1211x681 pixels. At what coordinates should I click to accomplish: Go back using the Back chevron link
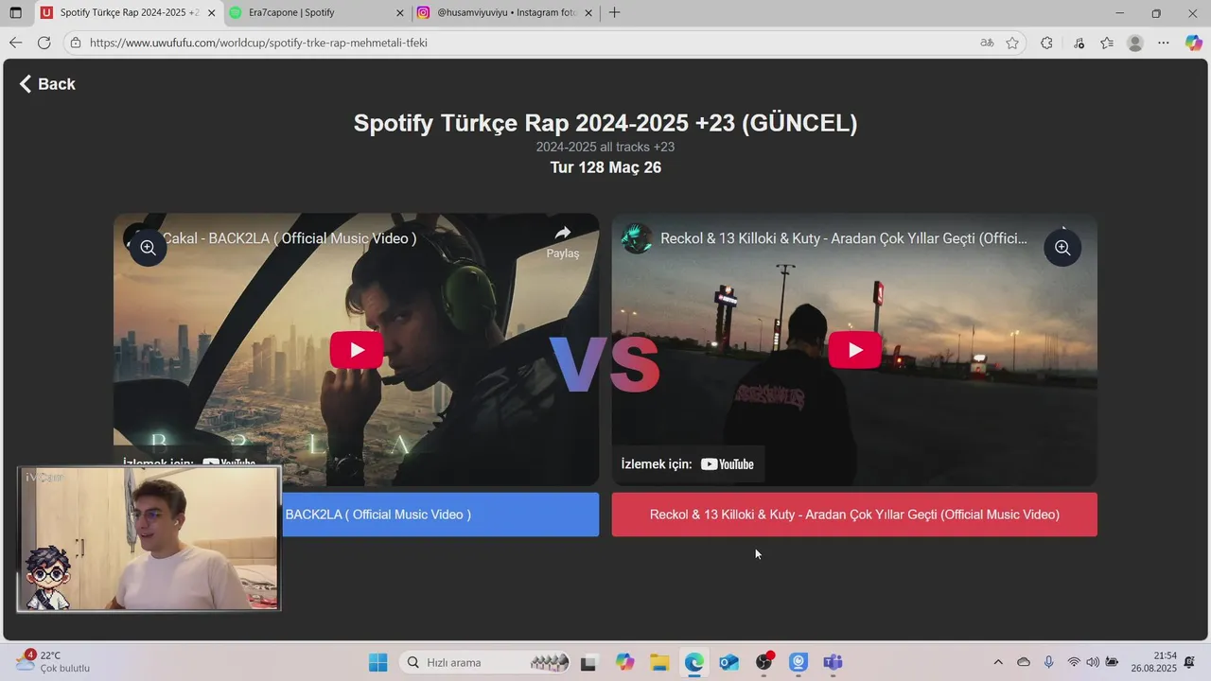[47, 84]
